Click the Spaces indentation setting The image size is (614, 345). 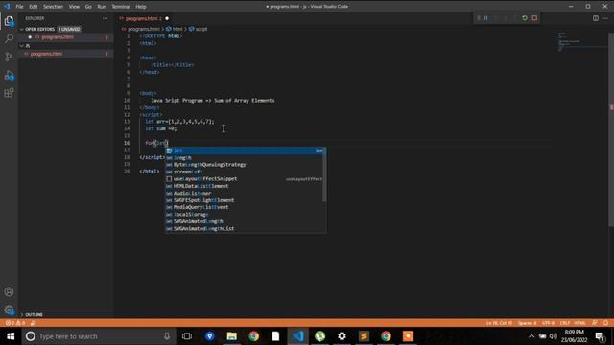(527, 323)
